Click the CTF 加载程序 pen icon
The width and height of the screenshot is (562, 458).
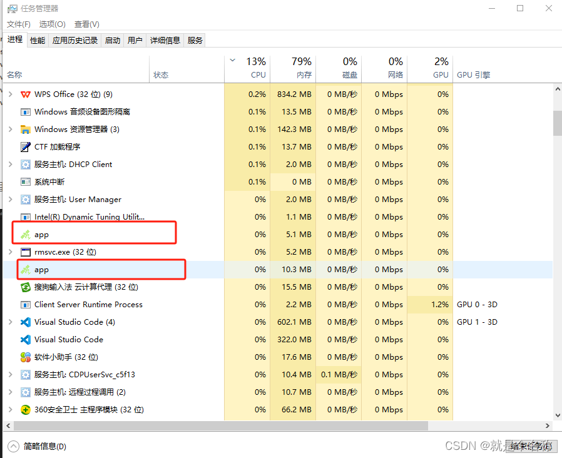26,147
